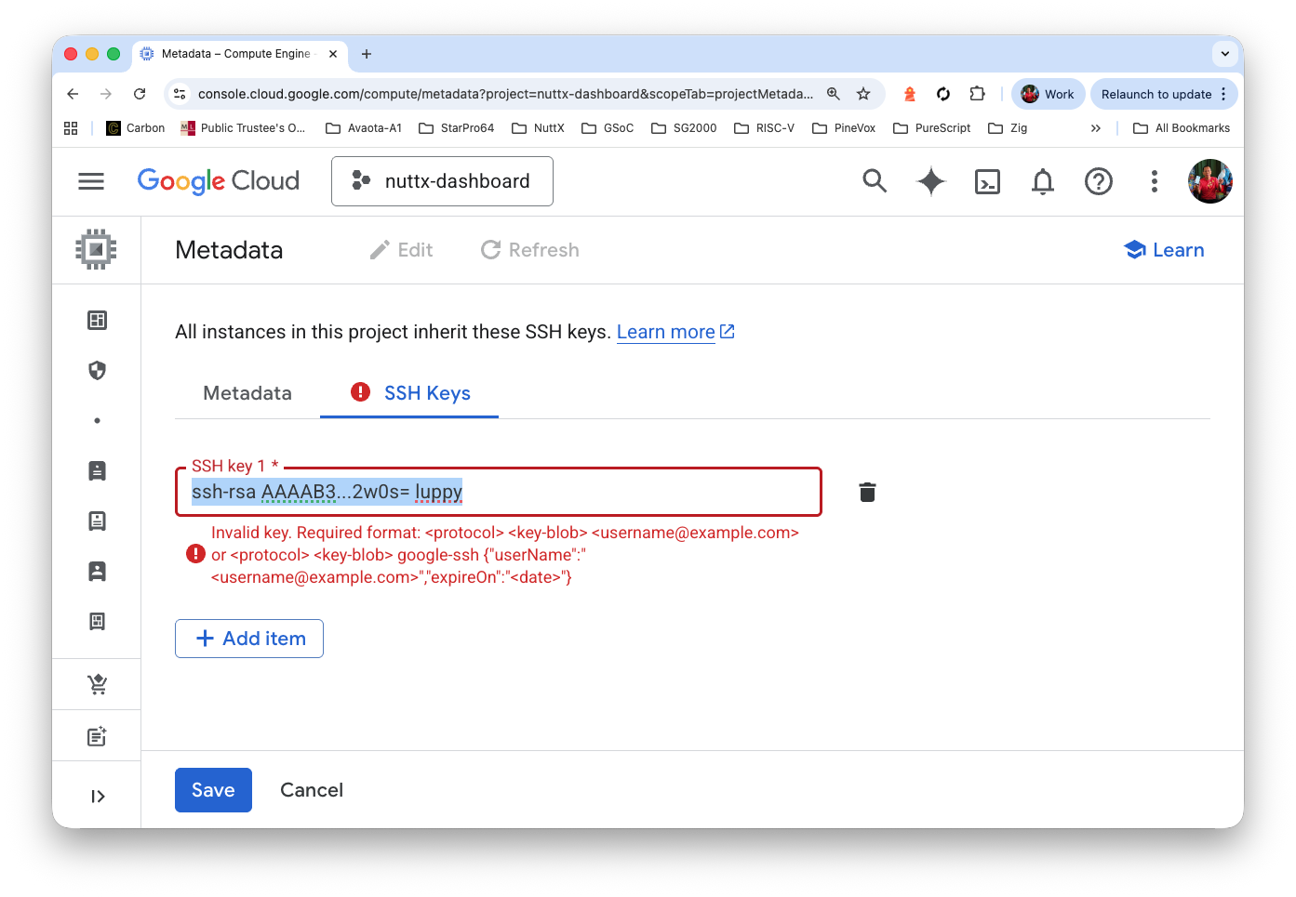Open the Gemini sparkle assistant icon

click(x=930, y=181)
